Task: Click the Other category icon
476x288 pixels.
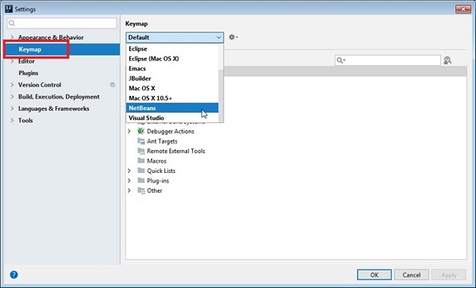Action: (x=141, y=190)
